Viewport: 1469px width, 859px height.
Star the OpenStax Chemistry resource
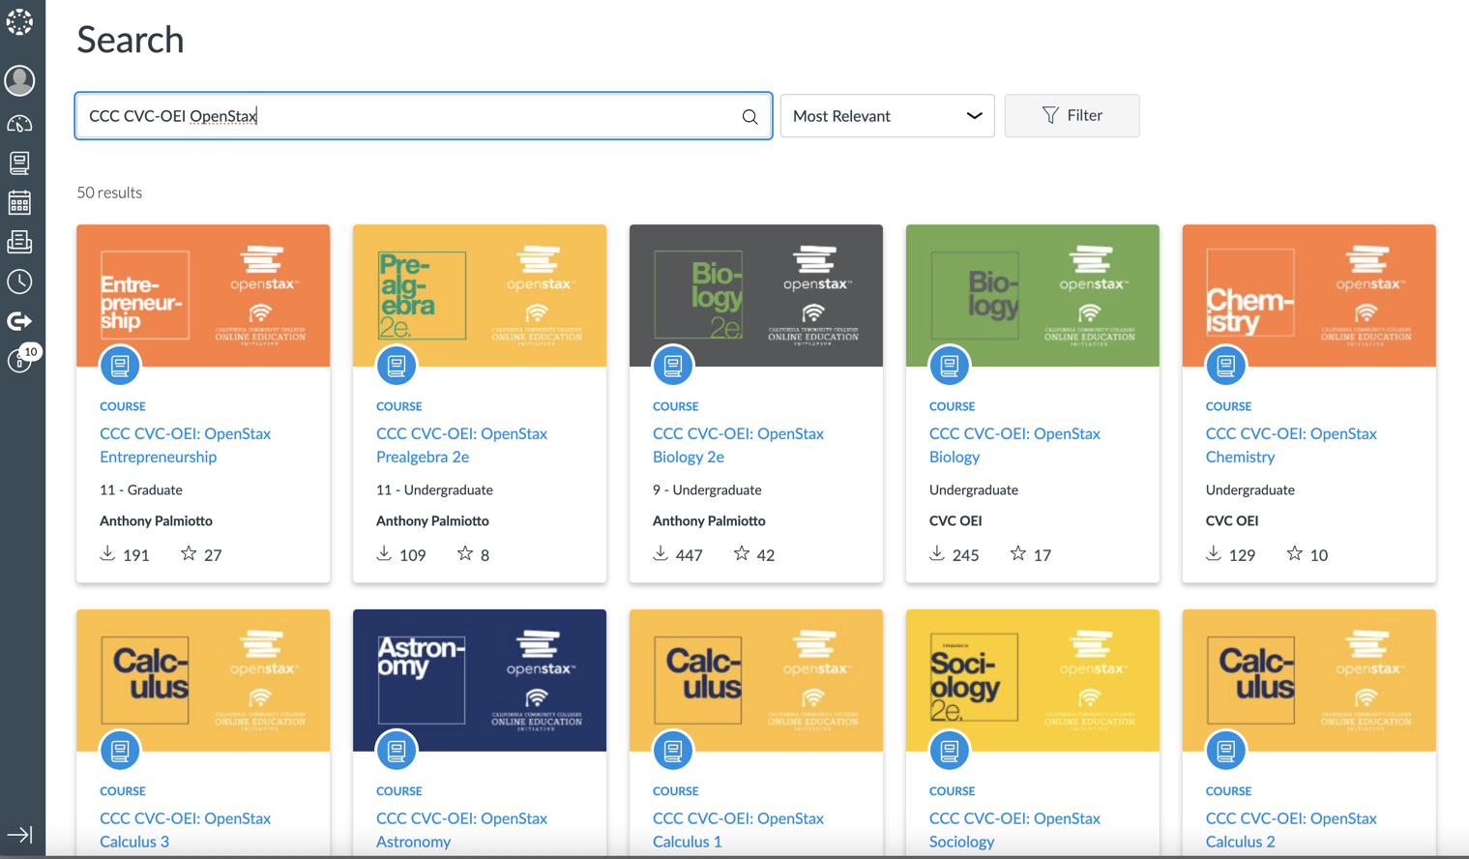tap(1293, 553)
